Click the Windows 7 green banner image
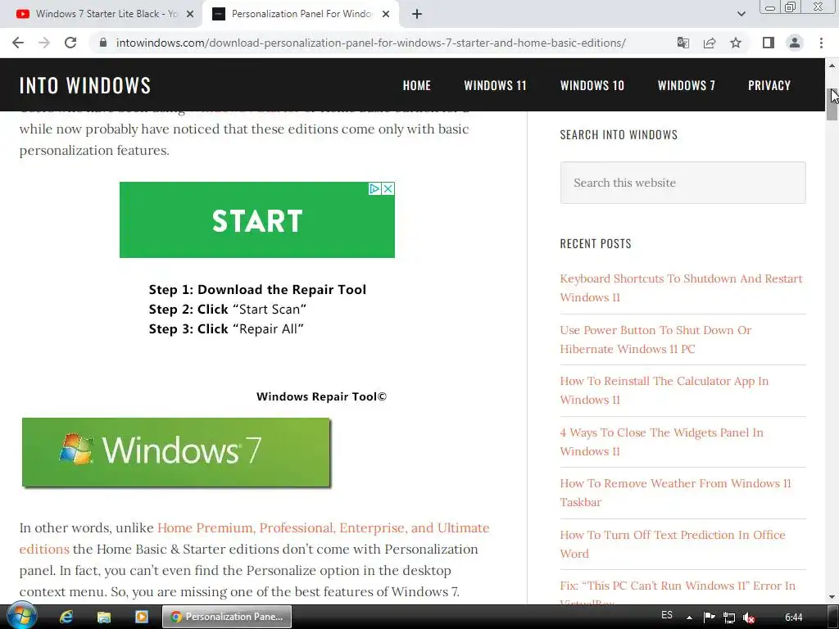The image size is (839, 629). coord(176,452)
